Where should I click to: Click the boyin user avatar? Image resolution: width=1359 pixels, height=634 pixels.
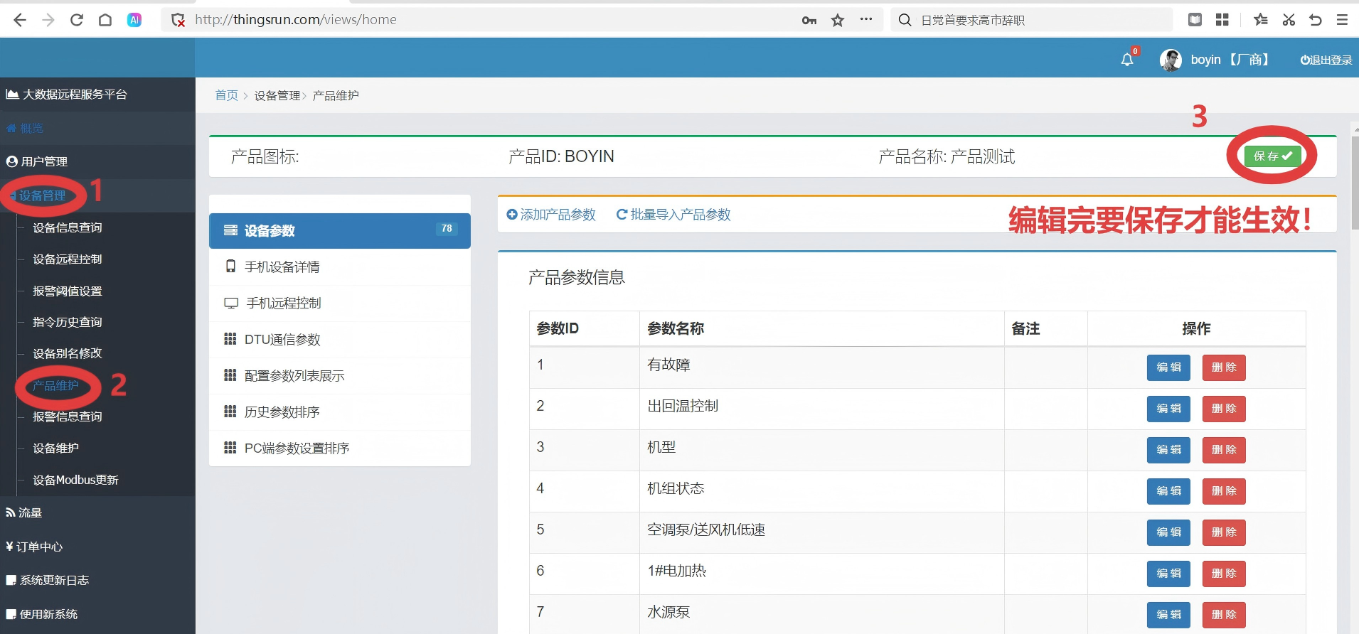click(1171, 60)
